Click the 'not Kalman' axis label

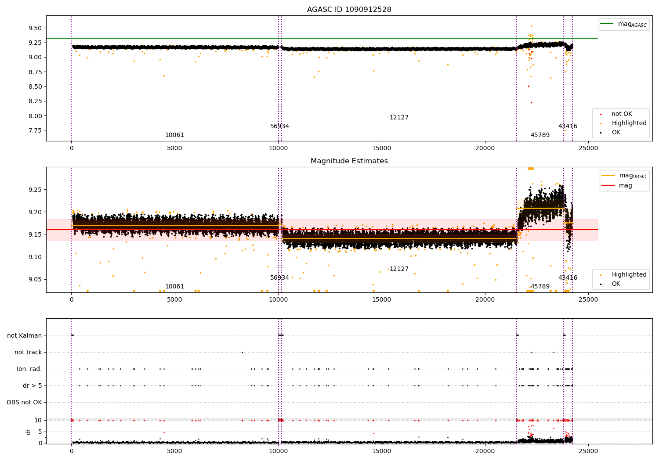(x=25, y=335)
